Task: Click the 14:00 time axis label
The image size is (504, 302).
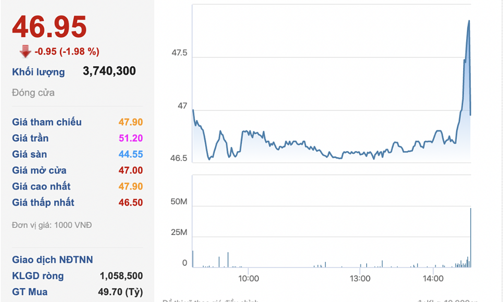Action: pyautogui.click(x=433, y=279)
